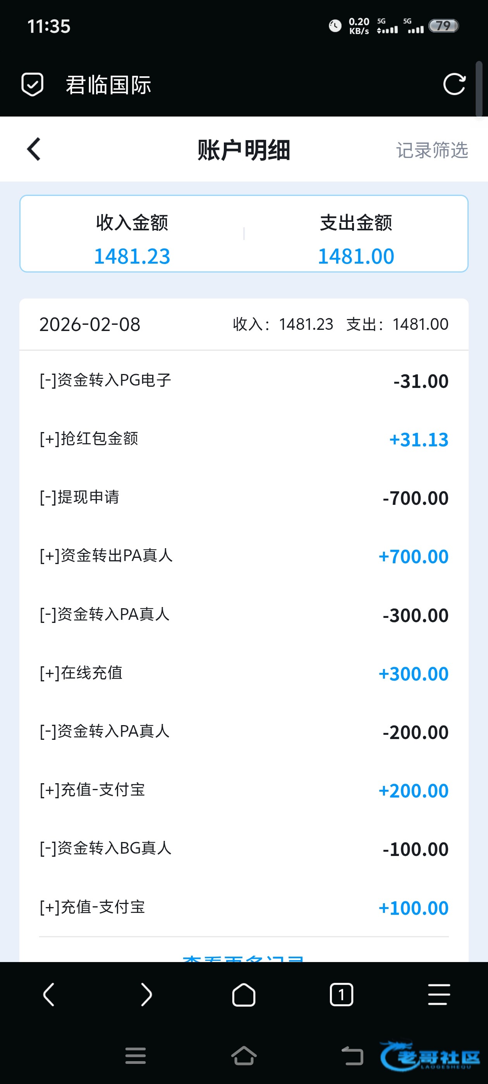The image size is (488, 1084).
Task: Open the browser hamburger menu
Action: coord(439,995)
